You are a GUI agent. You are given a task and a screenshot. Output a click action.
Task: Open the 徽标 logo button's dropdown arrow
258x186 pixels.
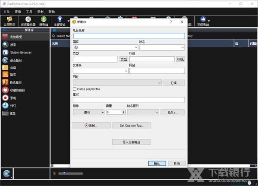(103, 113)
